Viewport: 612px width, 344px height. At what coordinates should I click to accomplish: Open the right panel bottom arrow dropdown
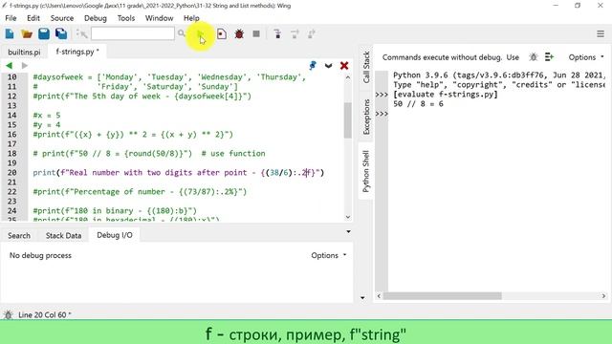pos(362,297)
